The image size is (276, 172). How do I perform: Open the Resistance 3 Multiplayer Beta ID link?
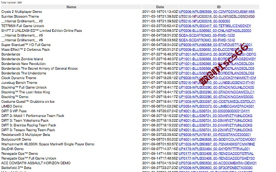point(215,135)
